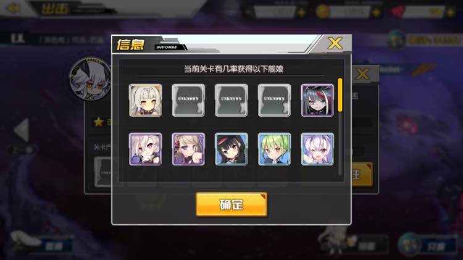Select the third UNKNOWN shipgirl slot
This screenshot has width=463, height=260.
274,101
